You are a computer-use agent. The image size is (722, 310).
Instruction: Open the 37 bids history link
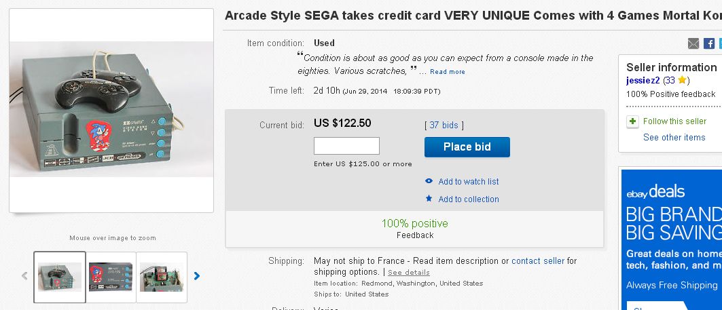click(x=444, y=125)
